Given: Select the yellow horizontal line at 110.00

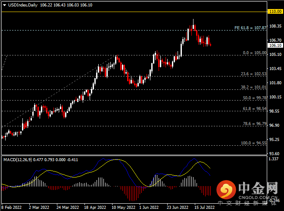Looking at the screenshot, I should tap(134, 12).
